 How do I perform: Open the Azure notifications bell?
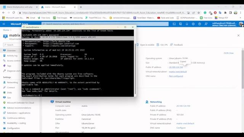(187, 24)
